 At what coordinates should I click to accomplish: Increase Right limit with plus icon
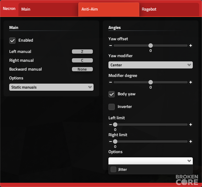click(191, 141)
